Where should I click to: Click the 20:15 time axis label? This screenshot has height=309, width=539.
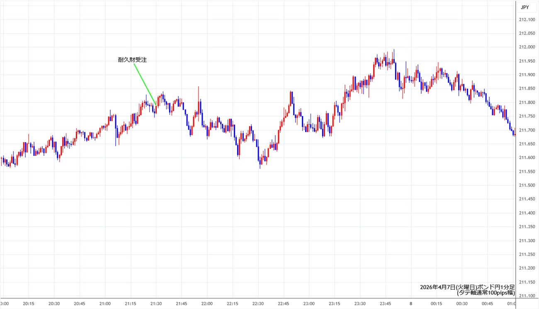click(x=28, y=304)
